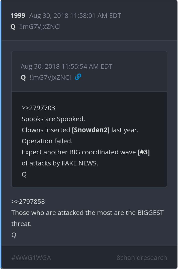This screenshot has width=178, height=269.
Task: Click the "BIGGEST" sentence in main post
Action: coord(87,213)
